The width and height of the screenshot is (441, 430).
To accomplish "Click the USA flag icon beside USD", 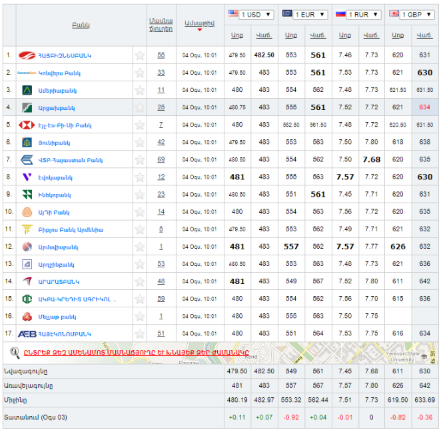I will pyautogui.click(x=233, y=13).
